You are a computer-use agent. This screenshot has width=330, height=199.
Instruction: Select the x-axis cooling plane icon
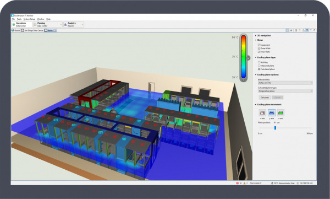pos(262,112)
